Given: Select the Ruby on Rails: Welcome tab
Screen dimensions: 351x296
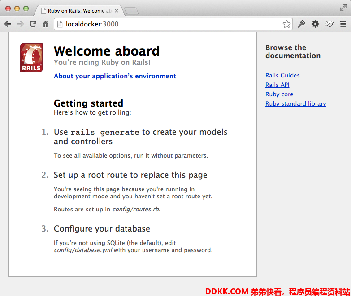Looking at the screenshot, I should tap(79, 11).
